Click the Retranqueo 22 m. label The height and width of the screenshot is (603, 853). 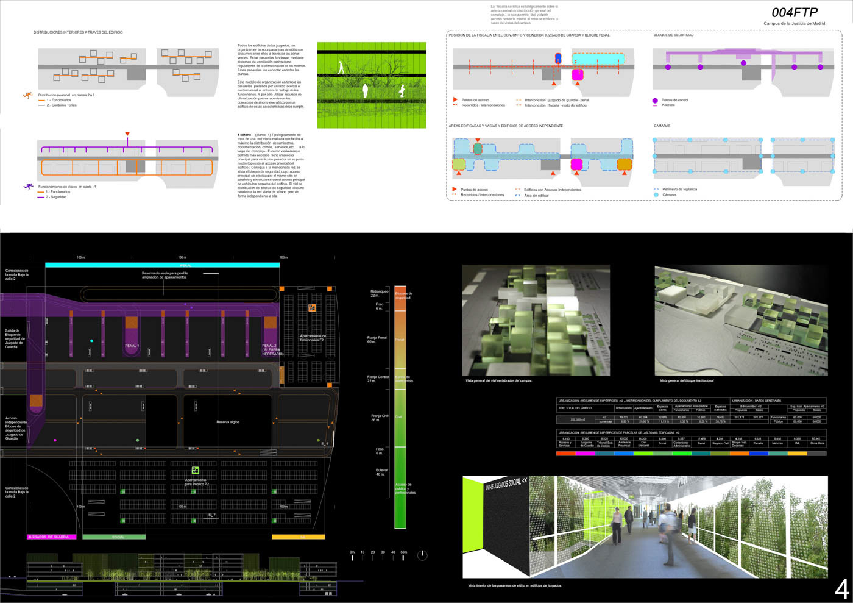coord(379,293)
